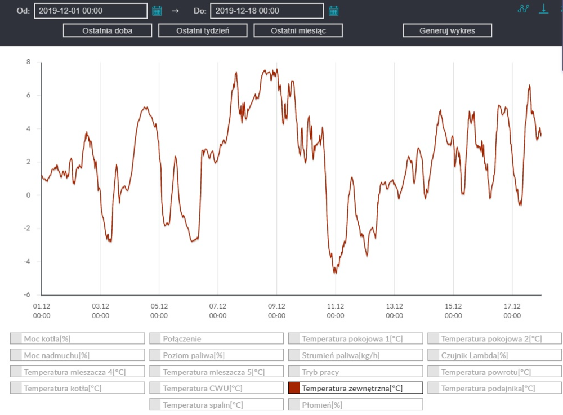
Task: Click the line chart points icon
Action: click(524, 9)
